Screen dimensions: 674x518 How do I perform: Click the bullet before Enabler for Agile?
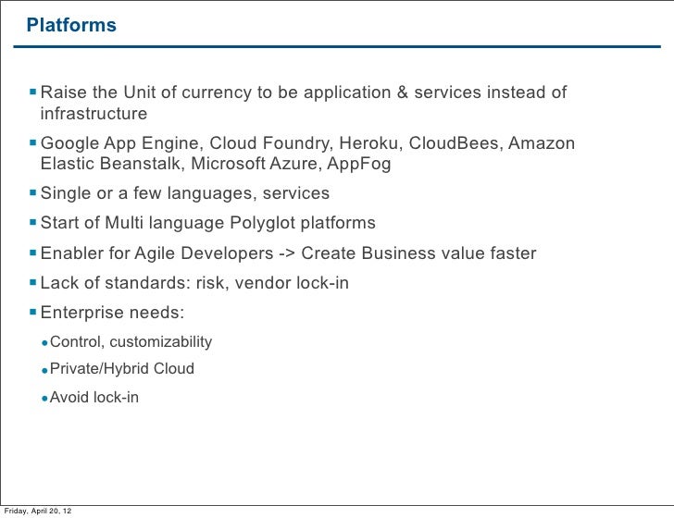click(x=33, y=253)
